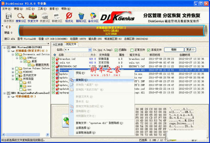The image size is (210, 143).
Task: Click the DiskGenius app icon in title bar
Action: point(3,3)
